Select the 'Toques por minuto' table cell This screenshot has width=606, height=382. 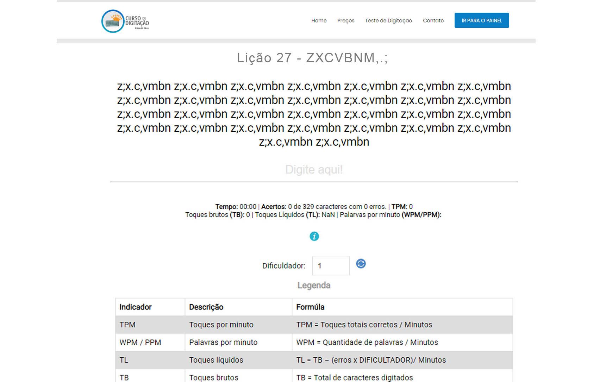[221, 325]
